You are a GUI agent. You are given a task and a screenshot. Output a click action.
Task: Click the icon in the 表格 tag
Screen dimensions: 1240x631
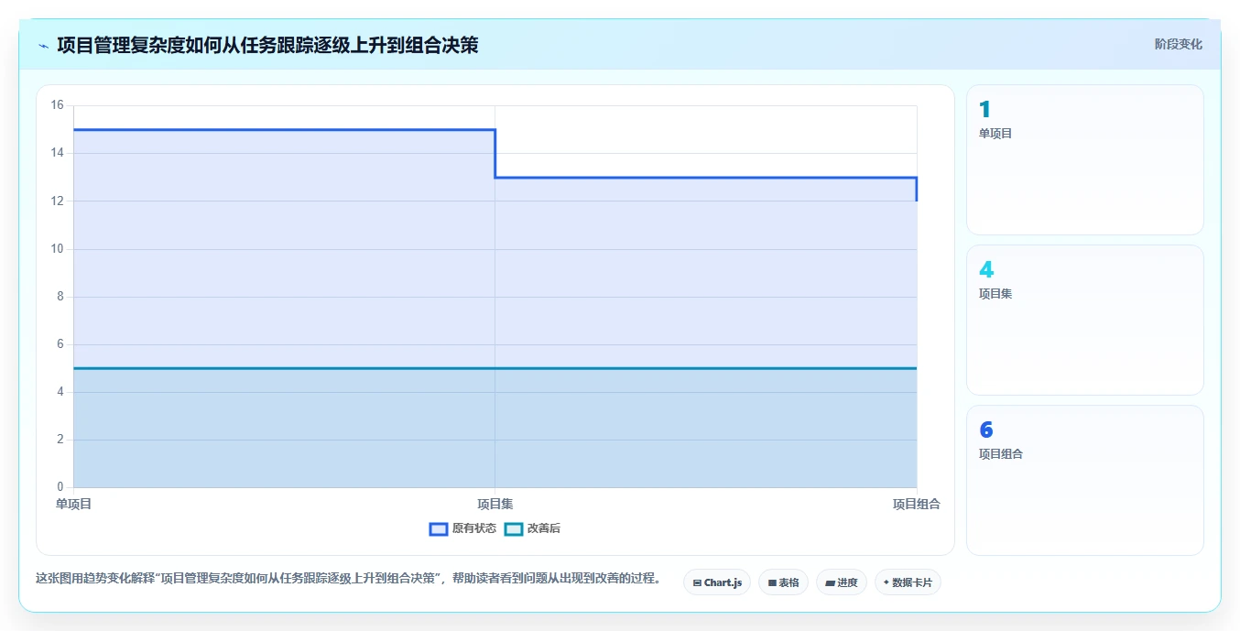pyautogui.click(x=772, y=582)
